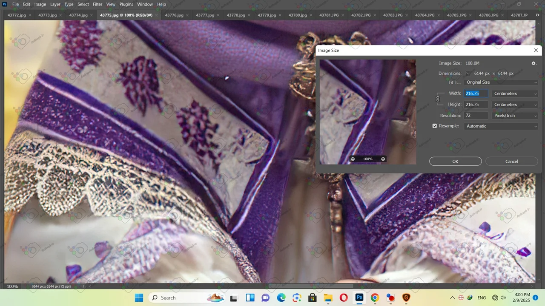Switch to the 43776.jpg document tab

(174, 15)
